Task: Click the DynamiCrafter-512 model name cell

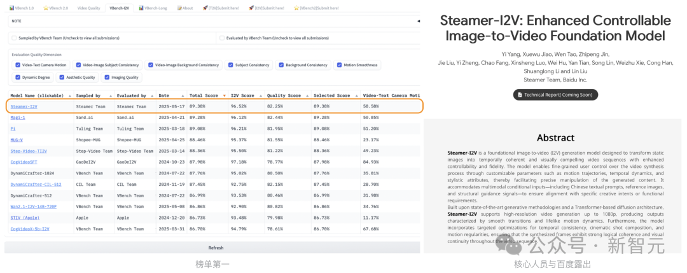Action: tap(30, 195)
